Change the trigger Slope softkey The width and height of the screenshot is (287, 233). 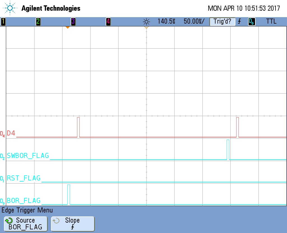click(x=73, y=224)
